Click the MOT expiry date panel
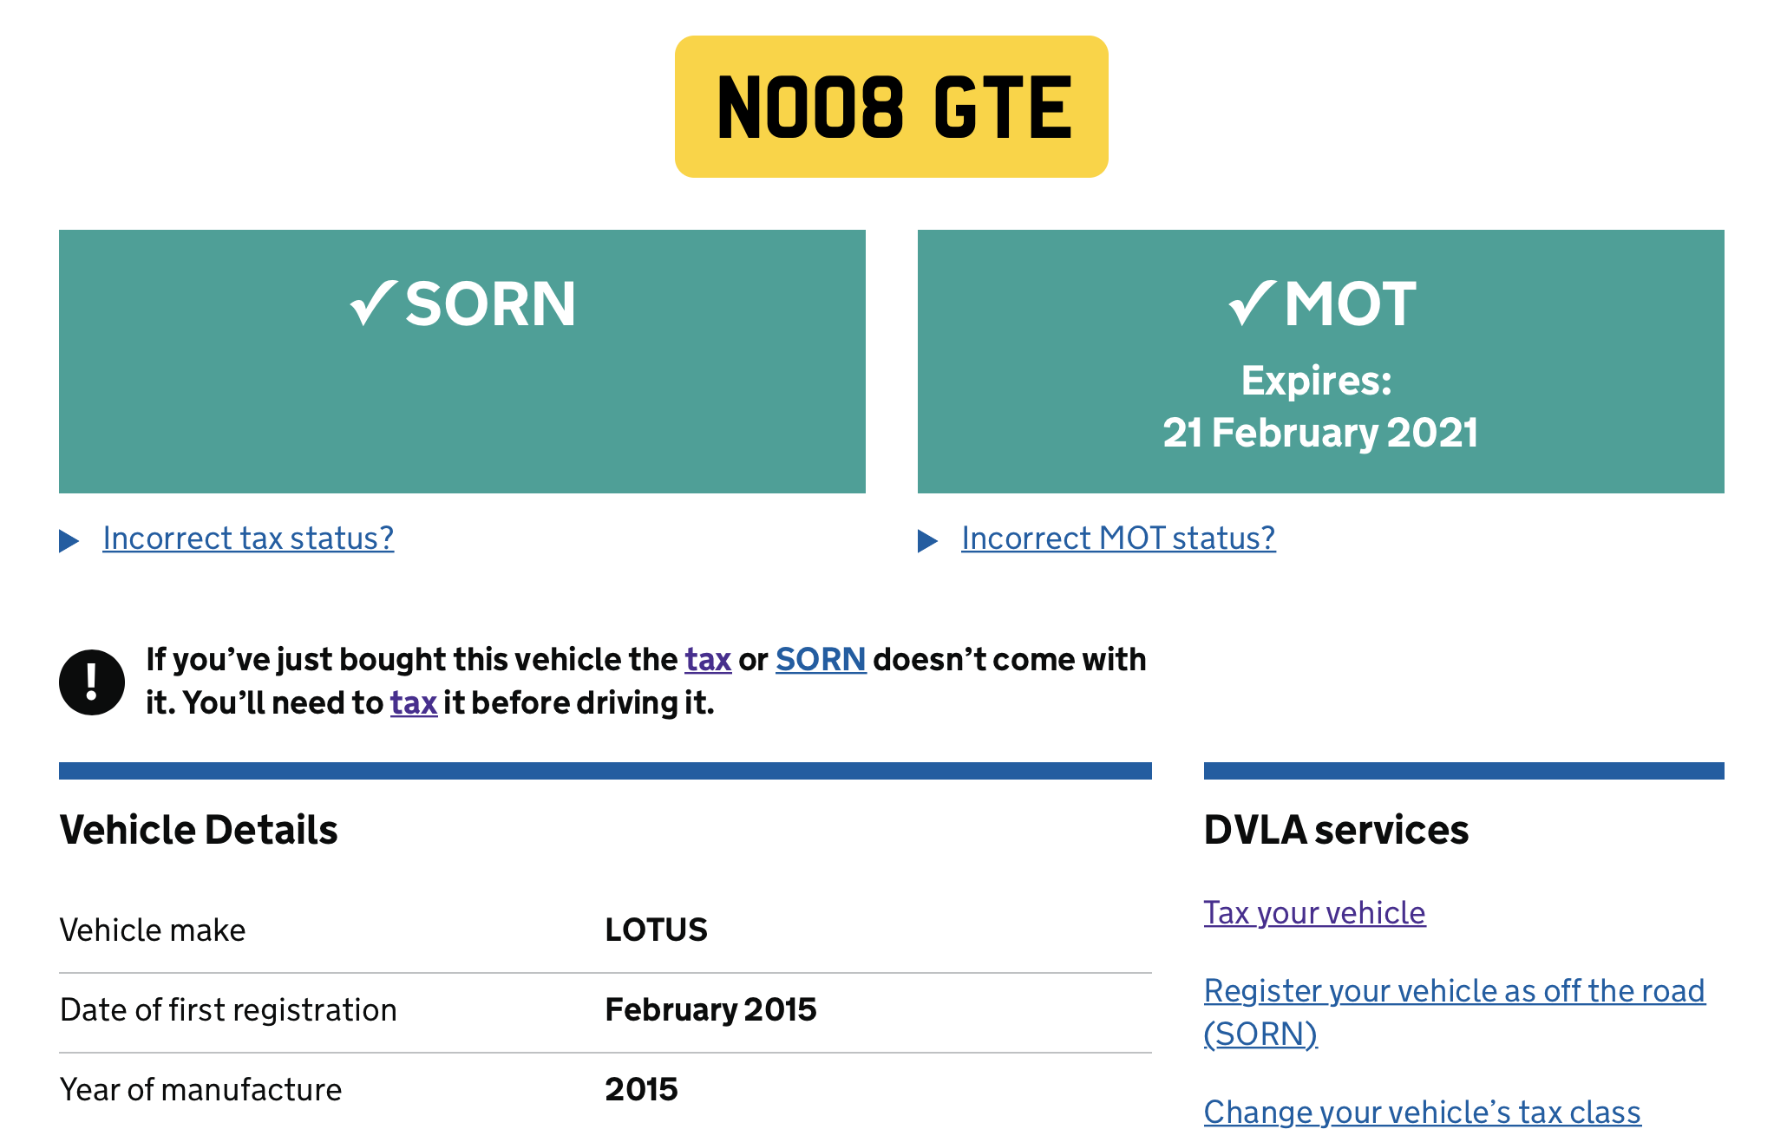The width and height of the screenshot is (1787, 1129). point(1321,362)
